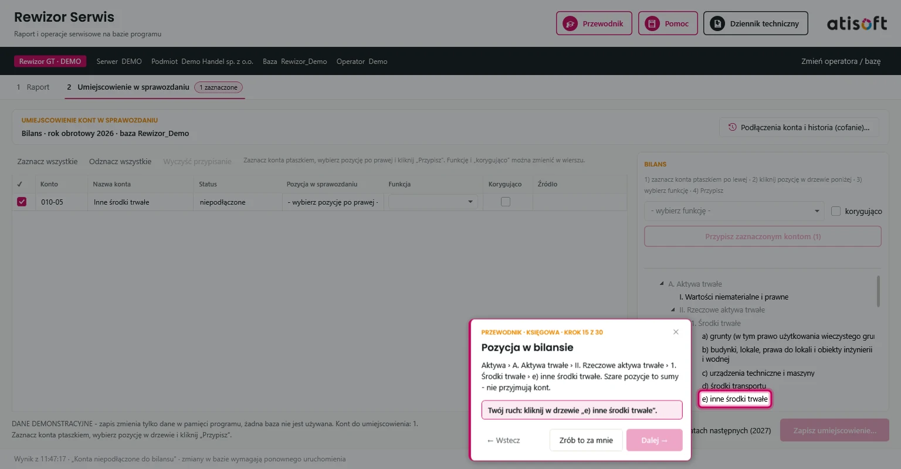
Task: Enable korygująco checkbox in Bilans panel
Action: click(836, 211)
